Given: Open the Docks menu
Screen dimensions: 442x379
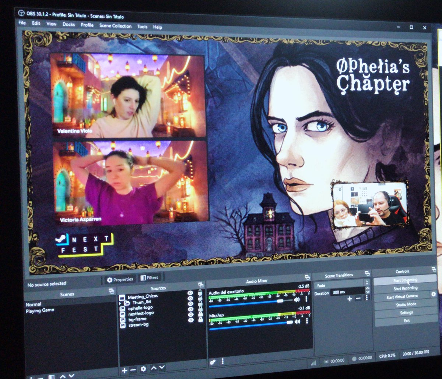Looking at the screenshot, I should tap(69, 24).
